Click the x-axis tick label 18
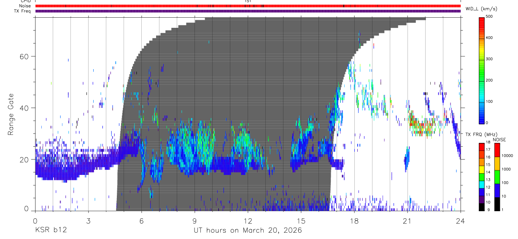The width and height of the screenshot is (518, 239). click(354, 220)
